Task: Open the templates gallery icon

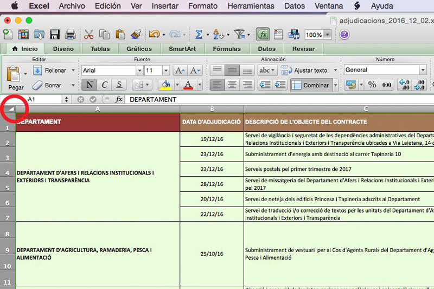Action: (23, 35)
